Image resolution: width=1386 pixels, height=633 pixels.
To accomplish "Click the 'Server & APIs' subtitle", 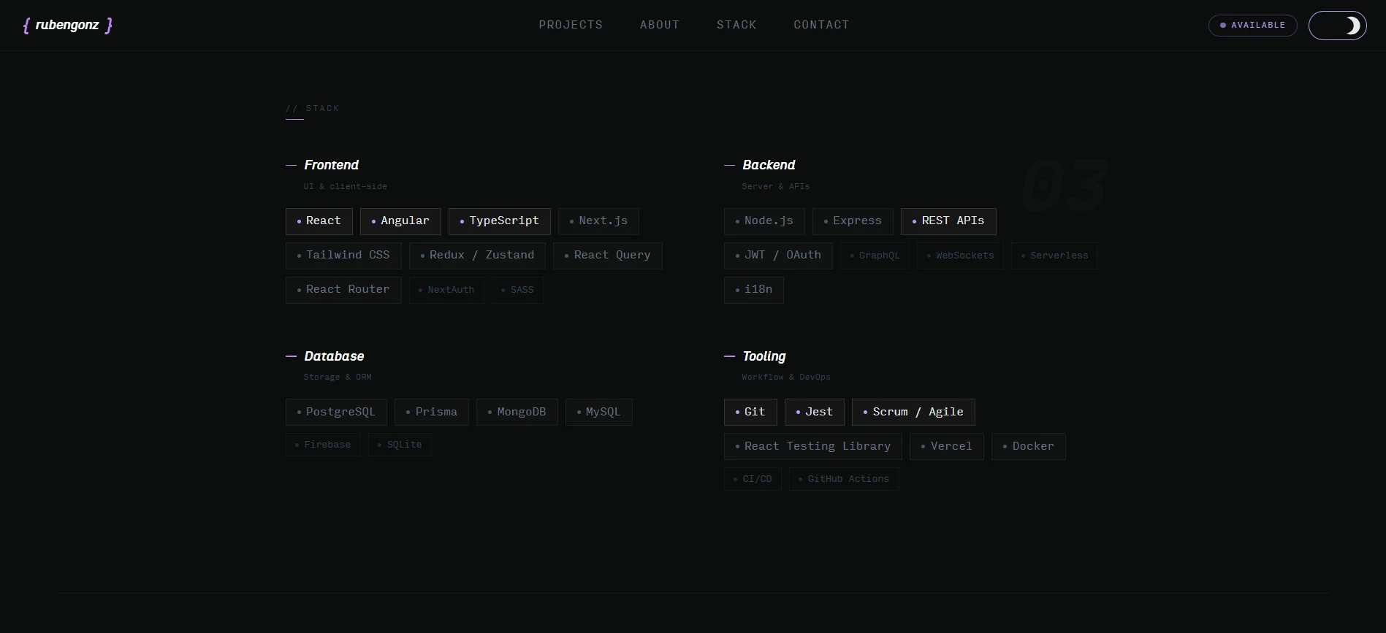I will 775,186.
